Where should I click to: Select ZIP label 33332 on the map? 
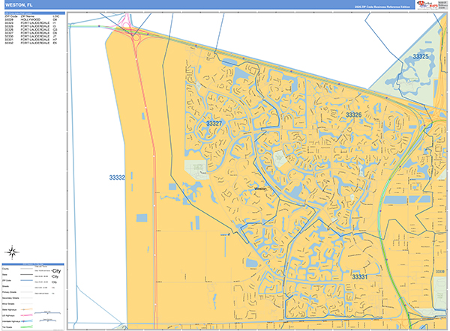coord(117,177)
